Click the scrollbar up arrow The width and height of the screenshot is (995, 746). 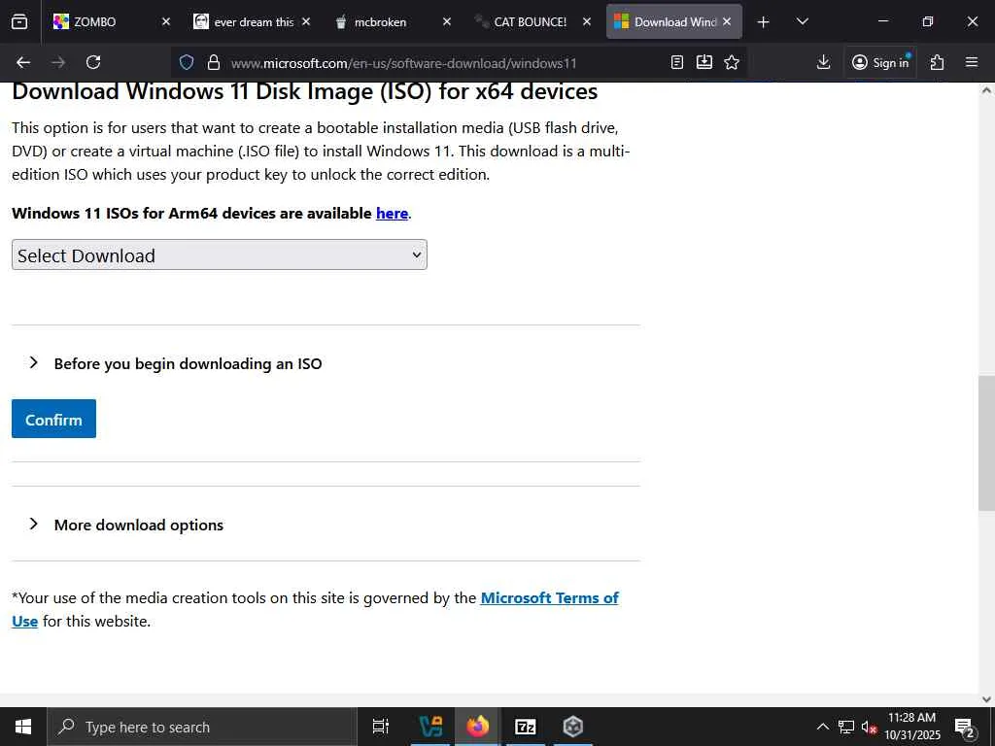pos(986,90)
